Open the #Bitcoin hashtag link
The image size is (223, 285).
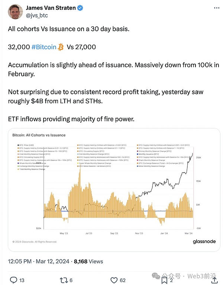44,47
